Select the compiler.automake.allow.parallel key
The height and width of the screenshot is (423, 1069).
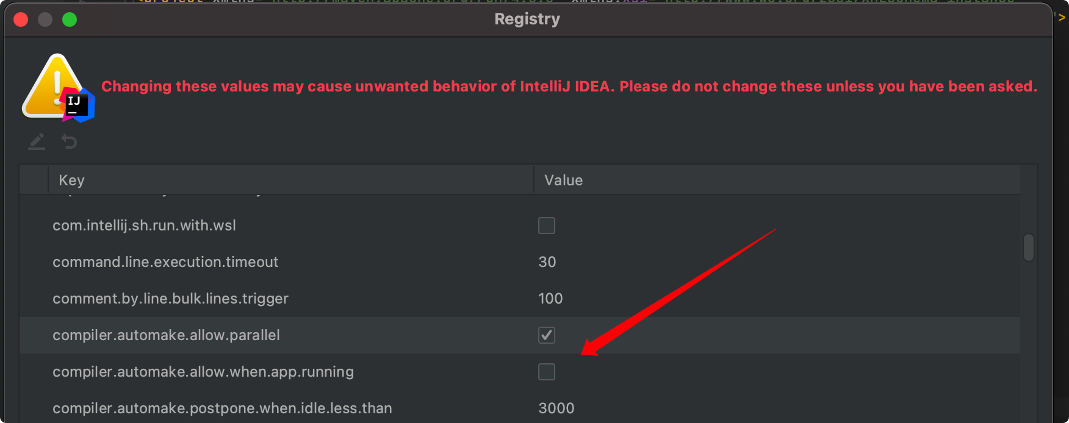coord(166,335)
